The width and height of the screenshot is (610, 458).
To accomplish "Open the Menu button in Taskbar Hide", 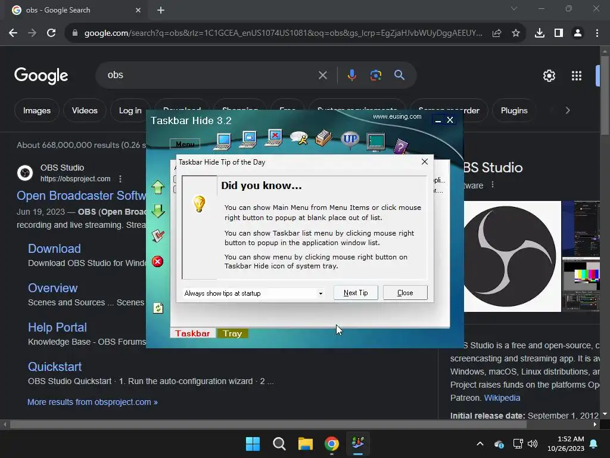I will [185, 144].
